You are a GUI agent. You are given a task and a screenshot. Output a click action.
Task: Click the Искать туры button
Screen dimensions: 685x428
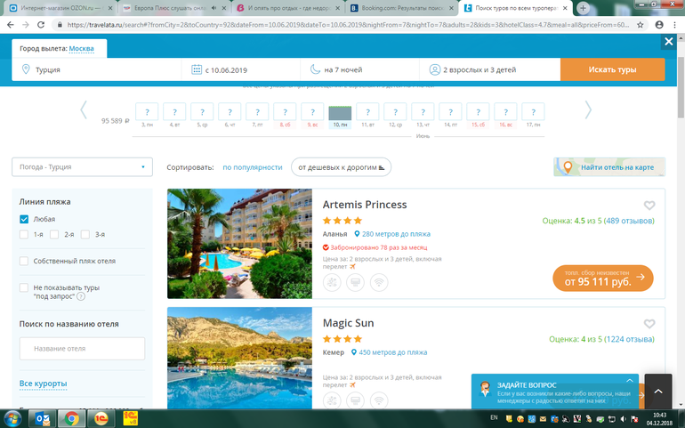611,69
